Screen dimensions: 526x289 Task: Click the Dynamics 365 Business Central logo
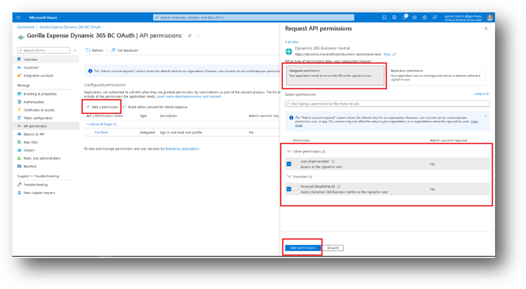pos(289,52)
